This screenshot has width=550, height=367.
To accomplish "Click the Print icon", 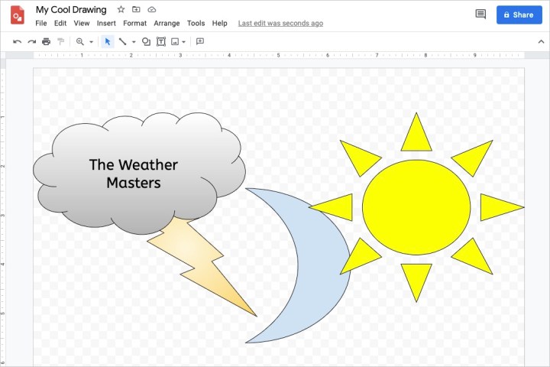I will [x=46, y=41].
